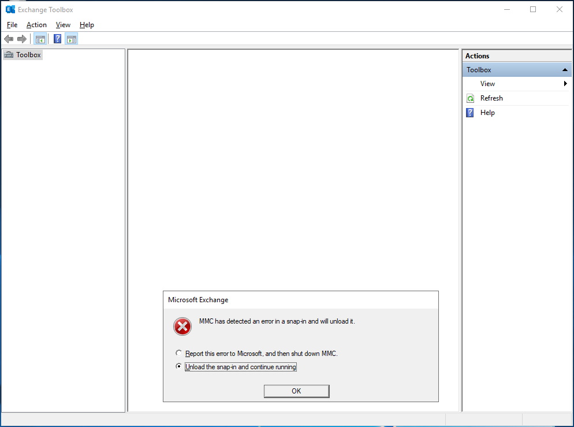Close the Exchange Toolbox window
This screenshot has width=574, height=427.
click(560, 9)
